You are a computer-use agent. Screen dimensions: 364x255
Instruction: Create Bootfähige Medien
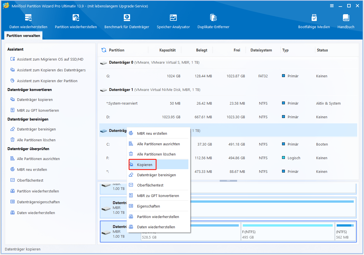click(314, 21)
